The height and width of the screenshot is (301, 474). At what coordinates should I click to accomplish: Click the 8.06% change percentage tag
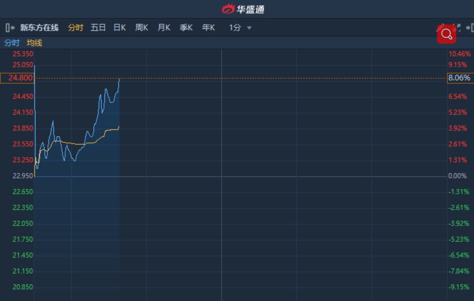click(x=459, y=78)
